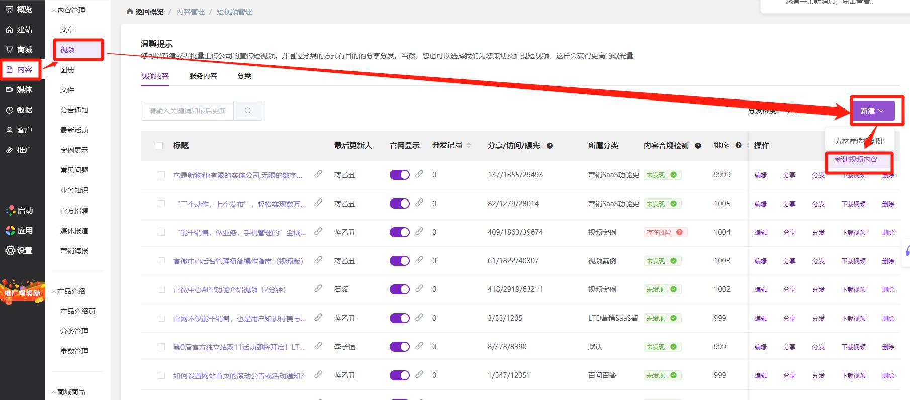Open 视频 in content submenu
Image resolution: width=910 pixels, height=400 pixels.
coord(67,50)
